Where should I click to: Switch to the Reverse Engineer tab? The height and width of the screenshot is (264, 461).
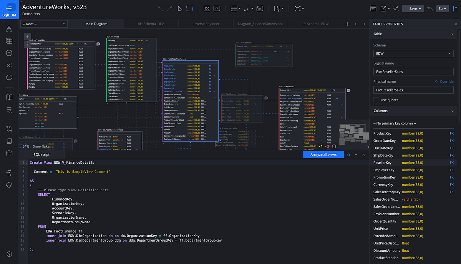tap(206, 24)
